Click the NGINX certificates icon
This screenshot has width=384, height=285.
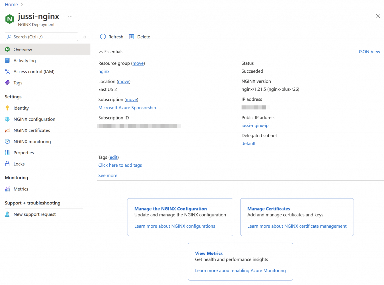[x=7, y=130]
